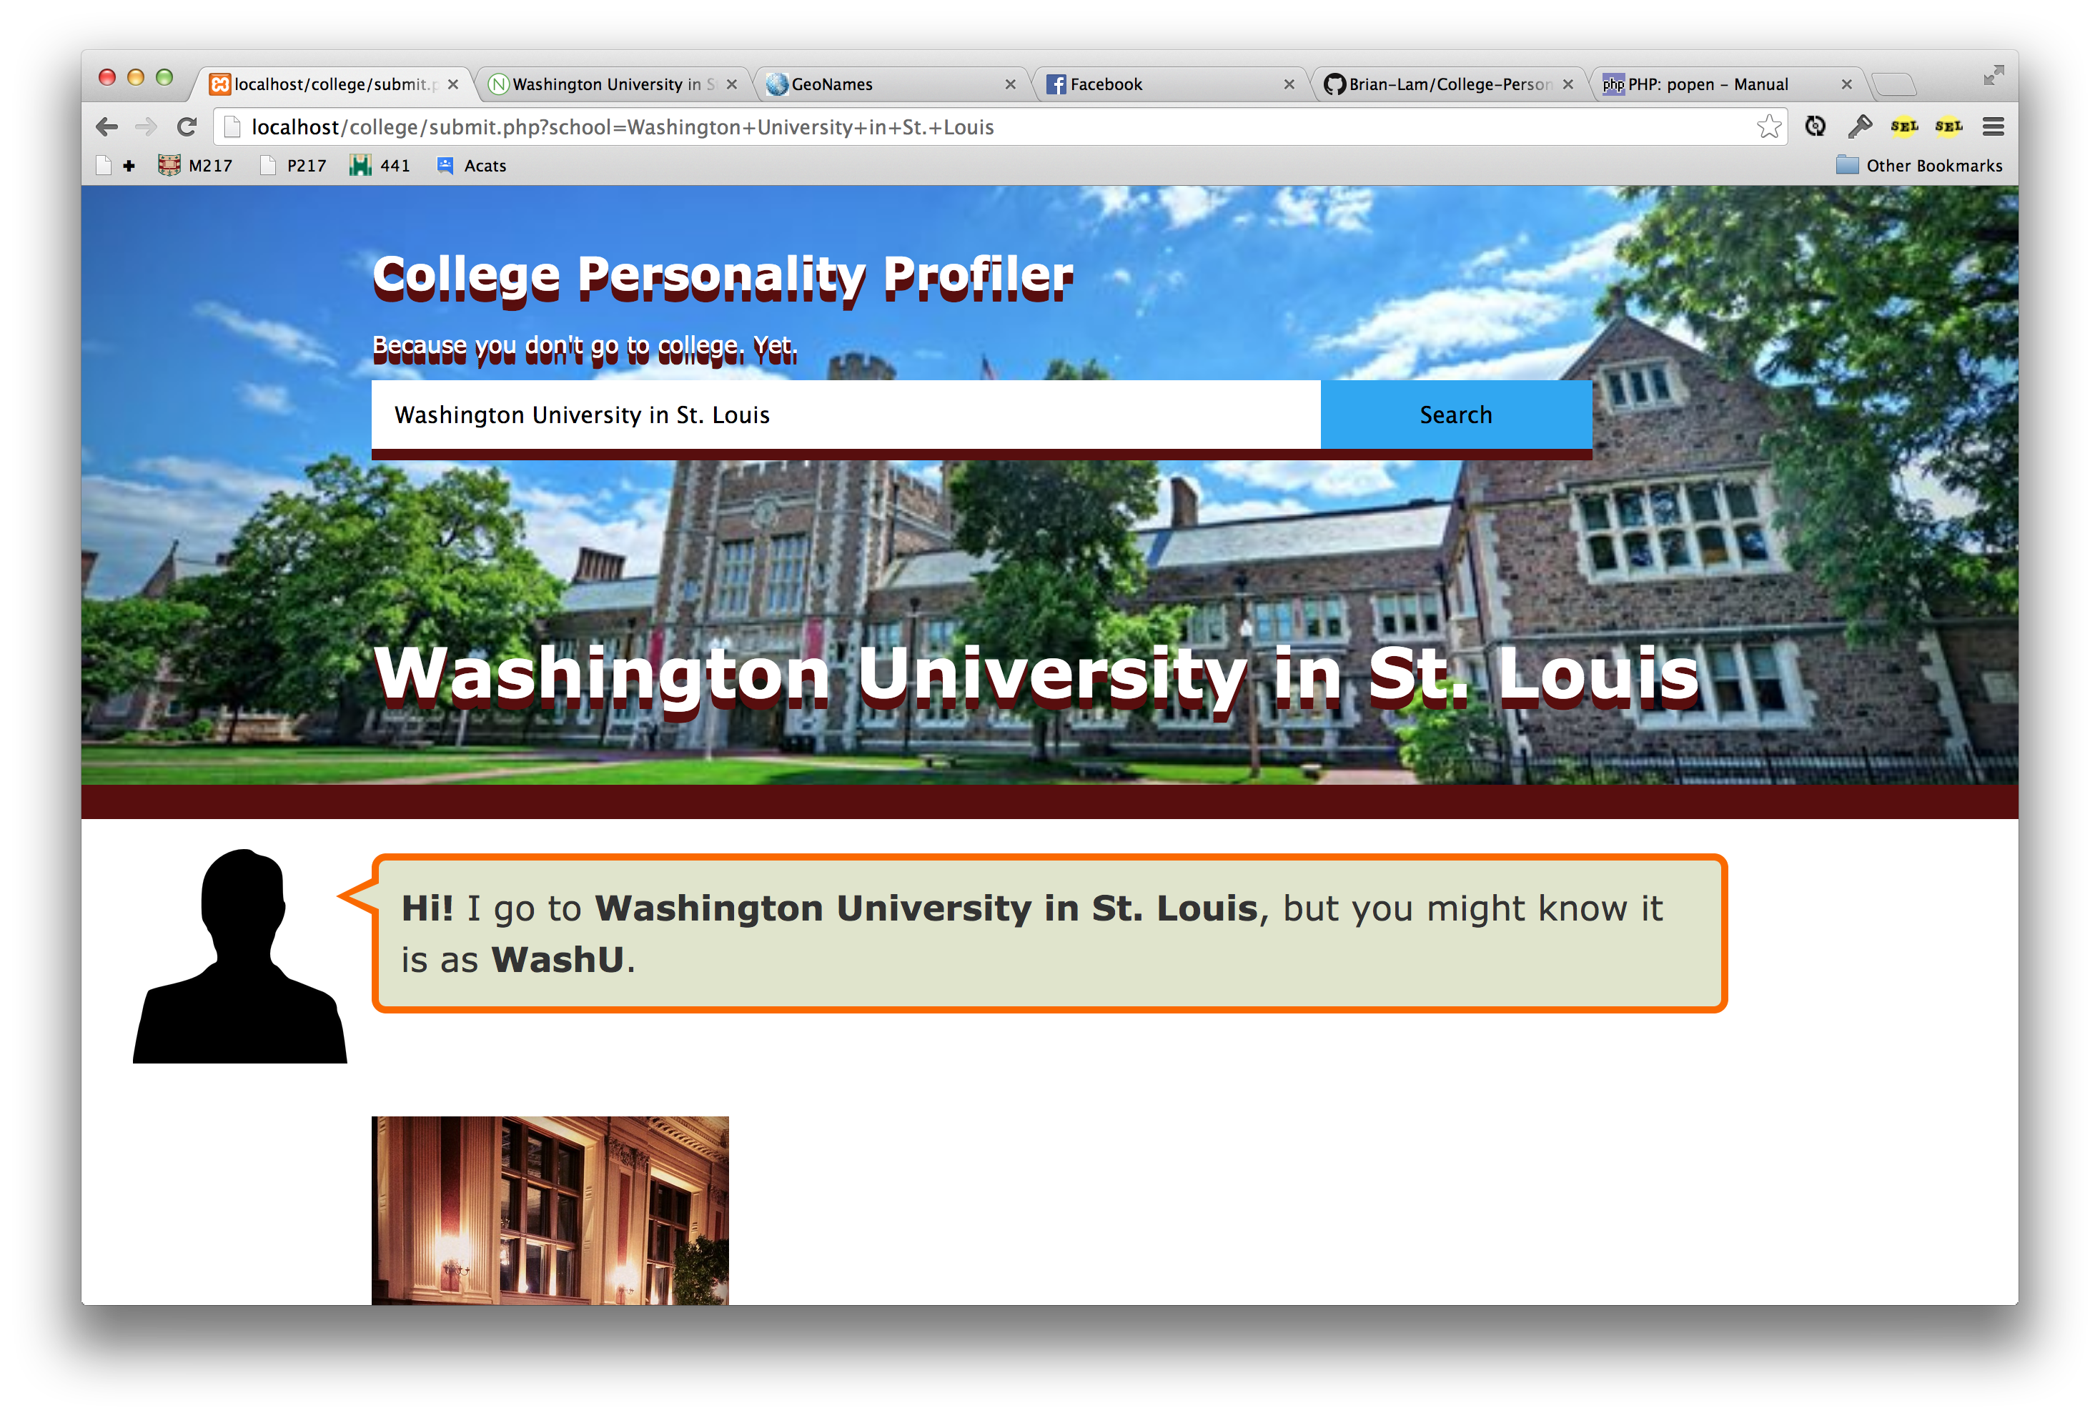Screen dimensions: 2100x1418
Task: Click the wrench extension icon
Action: click(1860, 127)
